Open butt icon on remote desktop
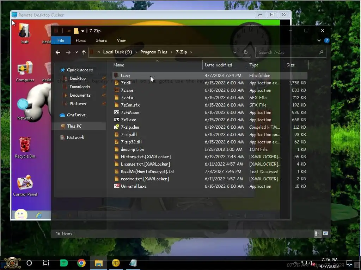This screenshot has height=270, width=361. 25,33
